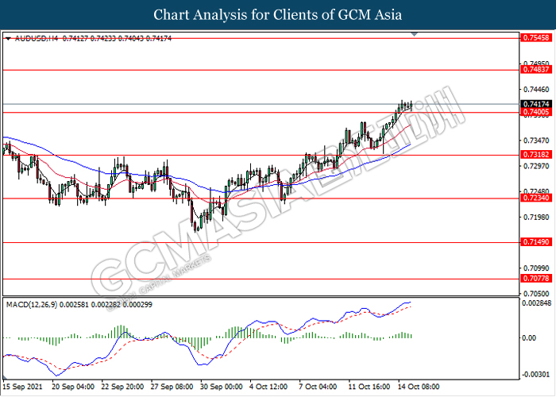Click the Chart Analysis for Clients title banner
Viewport: 556px width, 397px height.
278,14
